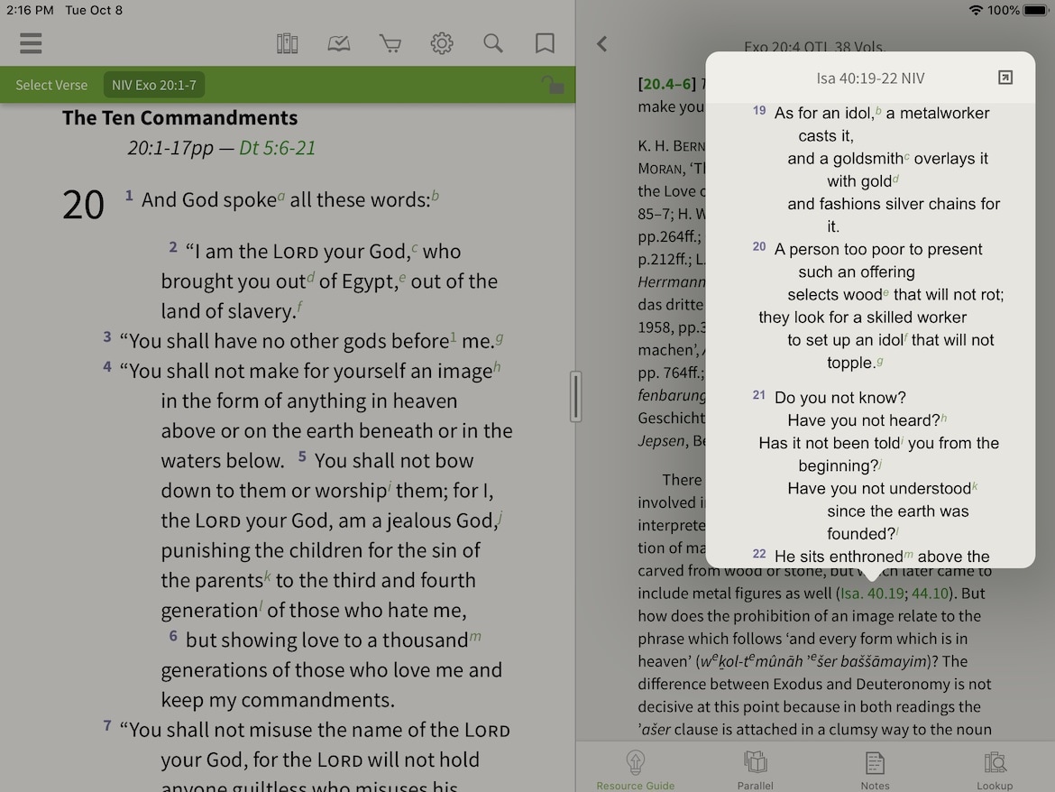Tap 'Exo 20:4 OTL 38 Vols.' title

(815, 46)
